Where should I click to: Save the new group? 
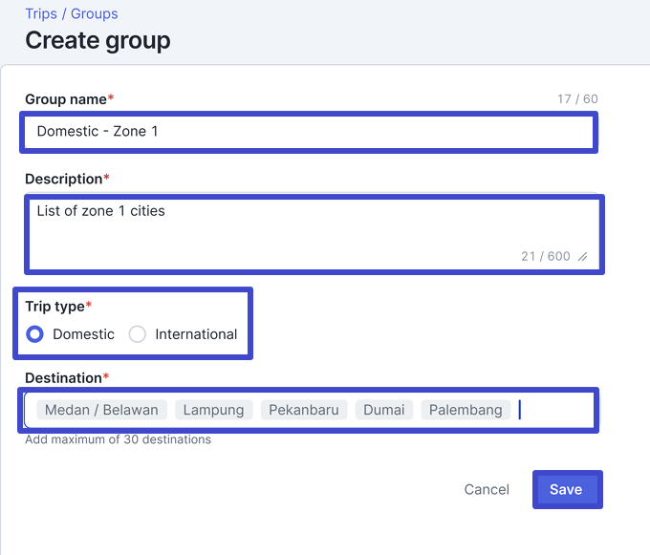(x=566, y=489)
